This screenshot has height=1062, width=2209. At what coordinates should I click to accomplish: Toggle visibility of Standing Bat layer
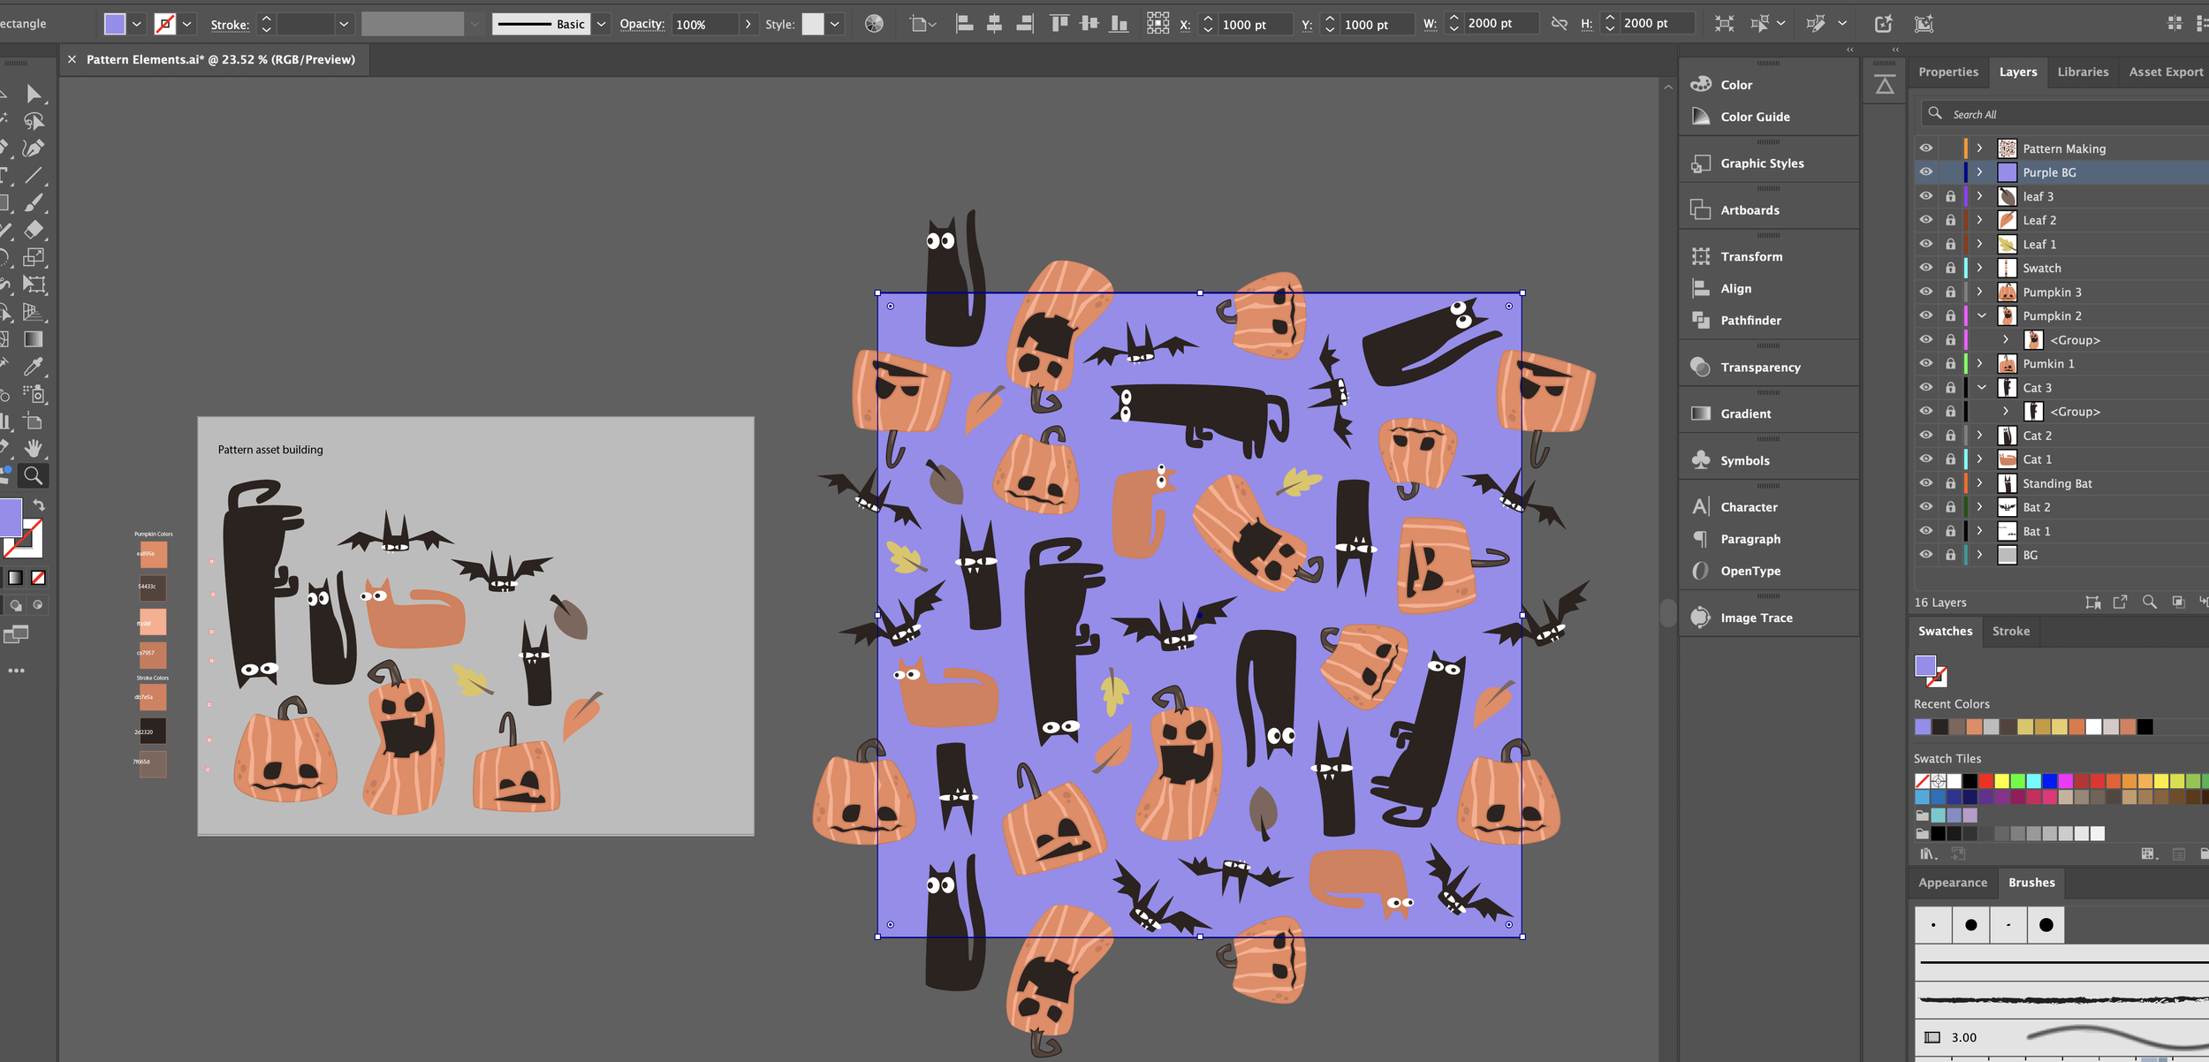tap(1925, 483)
